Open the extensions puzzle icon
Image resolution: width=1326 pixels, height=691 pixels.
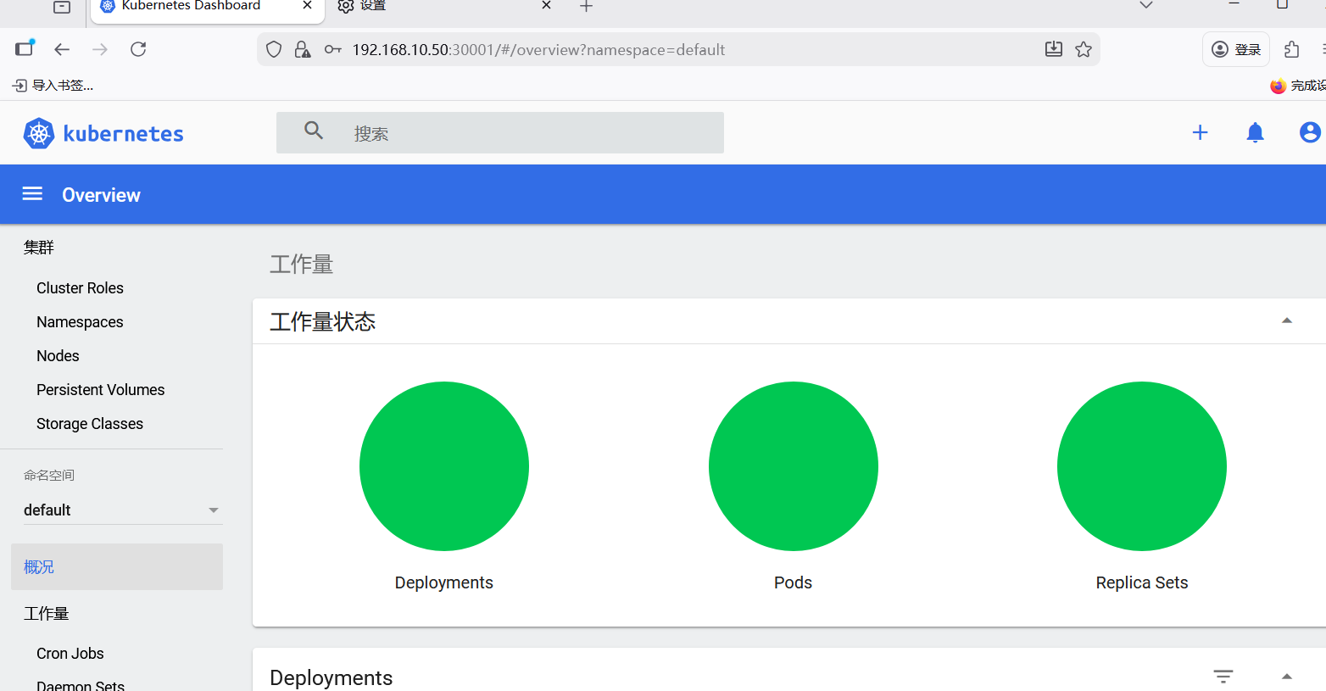(1292, 49)
